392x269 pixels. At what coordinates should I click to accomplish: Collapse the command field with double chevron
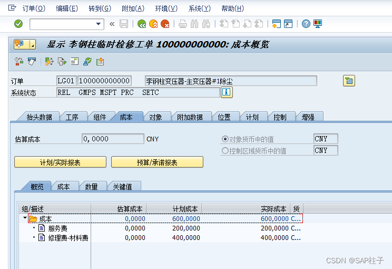coord(112,24)
